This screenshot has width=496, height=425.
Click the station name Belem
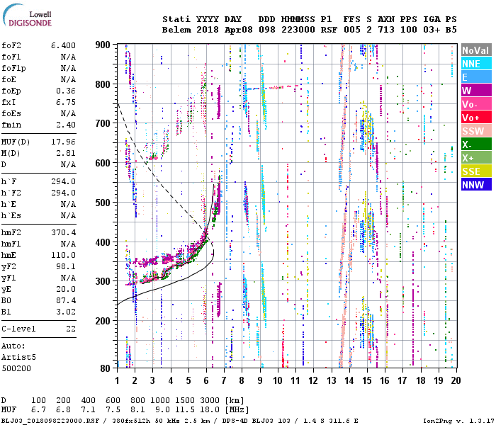pyautogui.click(x=176, y=30)
